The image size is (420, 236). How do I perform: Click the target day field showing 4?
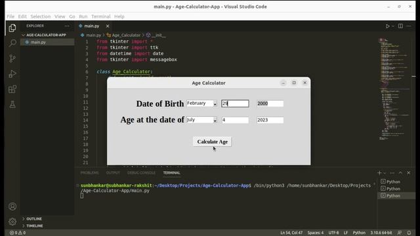coord(235,120)
